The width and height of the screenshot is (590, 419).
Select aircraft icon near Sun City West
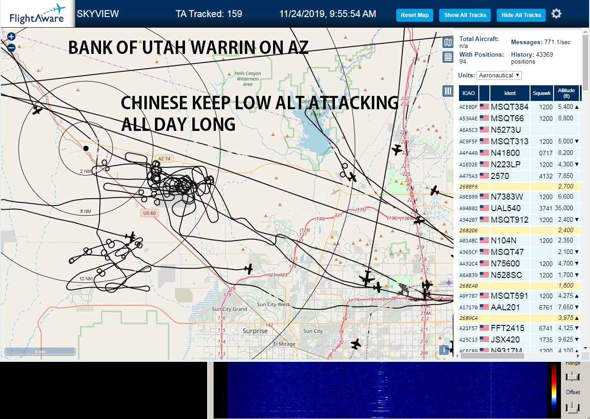[249, 269]
